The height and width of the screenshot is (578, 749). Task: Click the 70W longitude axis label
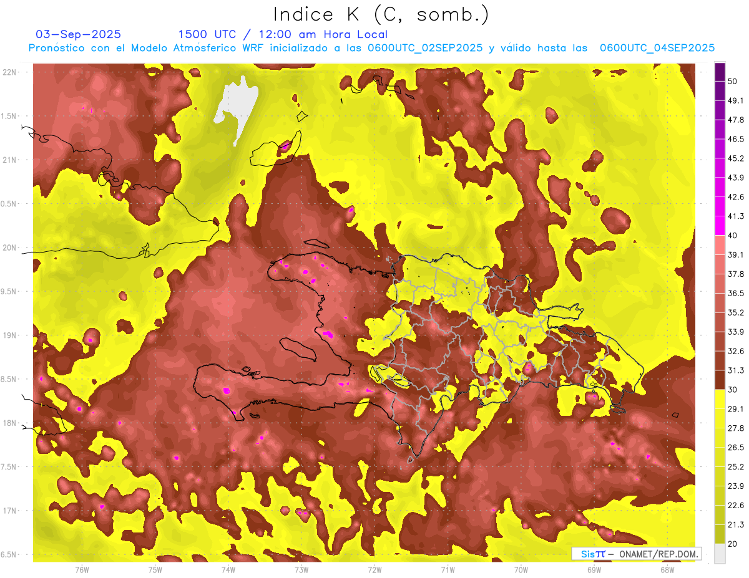[521, 569]
